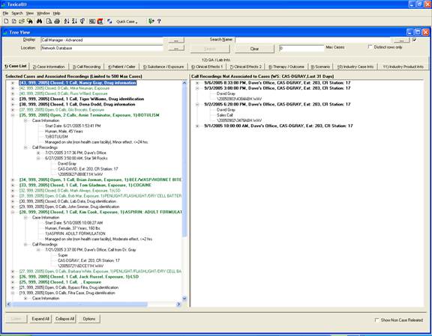Click the browse button beside the Location field
This screenshot has width=432, height=336.
click(176, 49)
